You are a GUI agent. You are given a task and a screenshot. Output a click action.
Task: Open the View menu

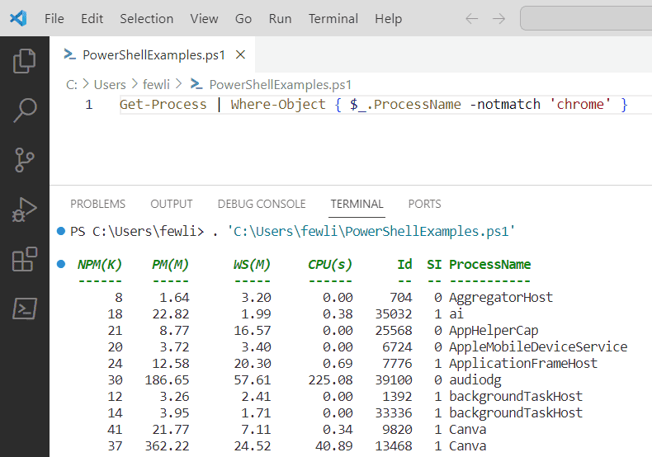(204, 19)
